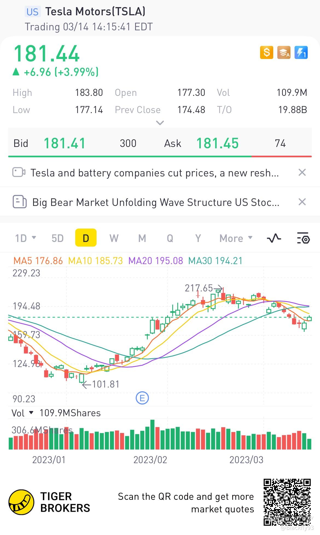Image resolution: width=320 pixels, height=535 pixels.
Task: Dismiss the Tesla battery price-cut news
Action: pyautogui.click(x=302, y=172)
